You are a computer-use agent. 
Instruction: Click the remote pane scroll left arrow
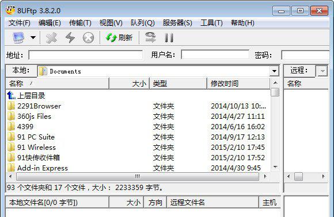pyautogui.click(x=289, y=176)
